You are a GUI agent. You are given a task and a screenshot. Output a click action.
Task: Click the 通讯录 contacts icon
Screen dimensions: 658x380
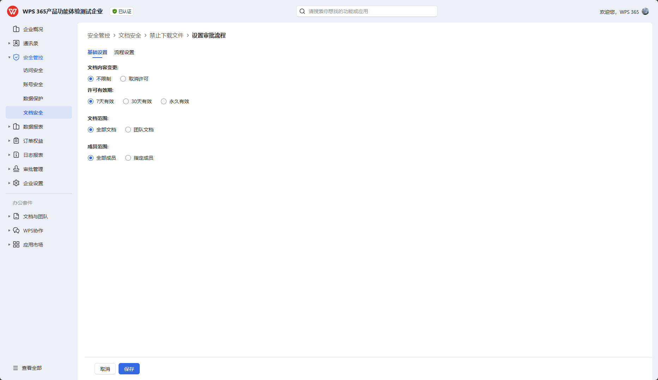(16, 43)
